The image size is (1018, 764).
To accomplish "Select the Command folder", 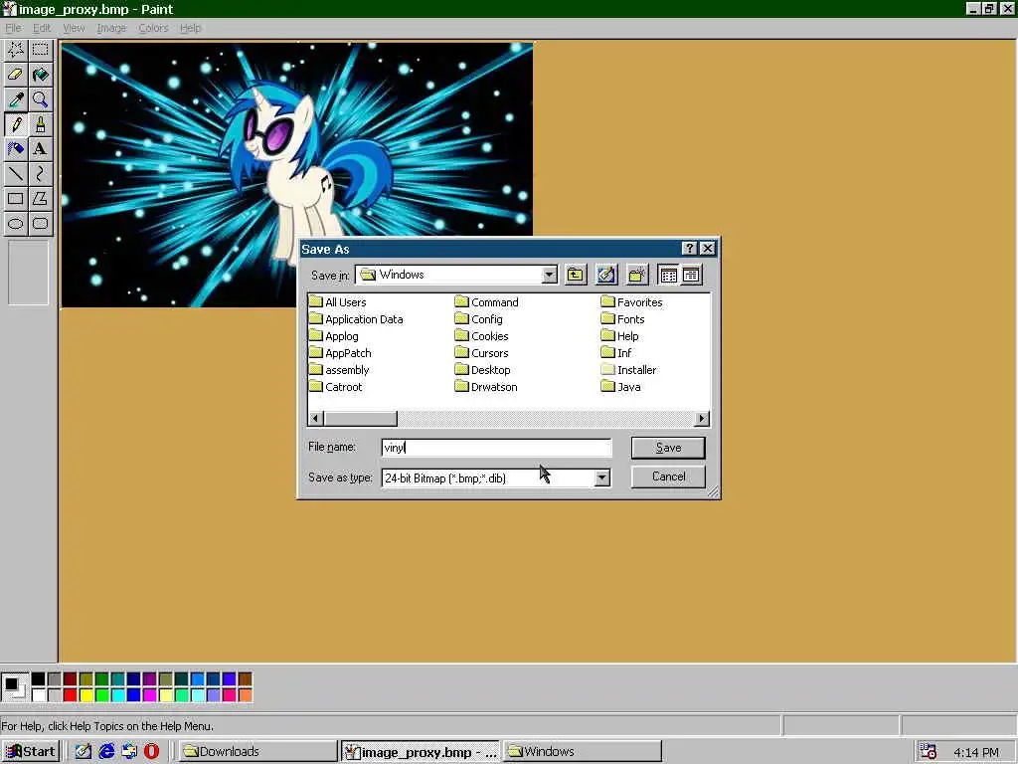I will tap(487, 302).
